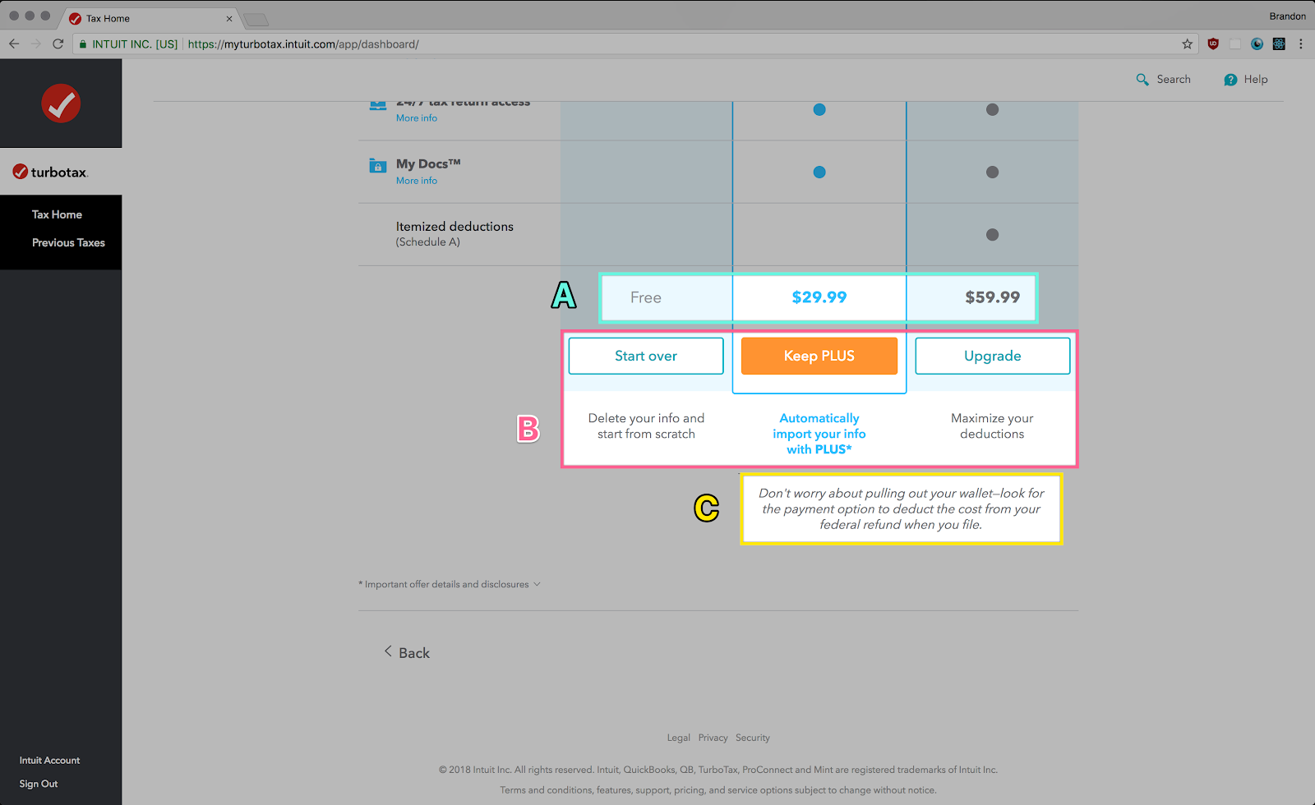Click the 'Maximize your deductions' text
Viewport: 1315px width, 805px height.
coord(992,426)
